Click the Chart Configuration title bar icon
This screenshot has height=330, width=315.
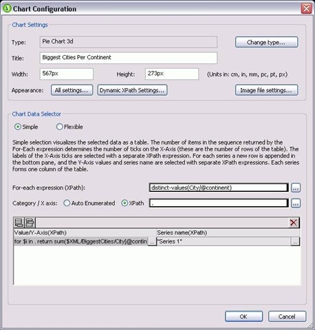[x=8, y=8]
